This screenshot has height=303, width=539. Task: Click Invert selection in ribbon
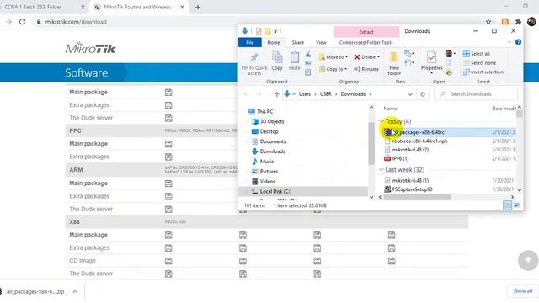[483, 72]
